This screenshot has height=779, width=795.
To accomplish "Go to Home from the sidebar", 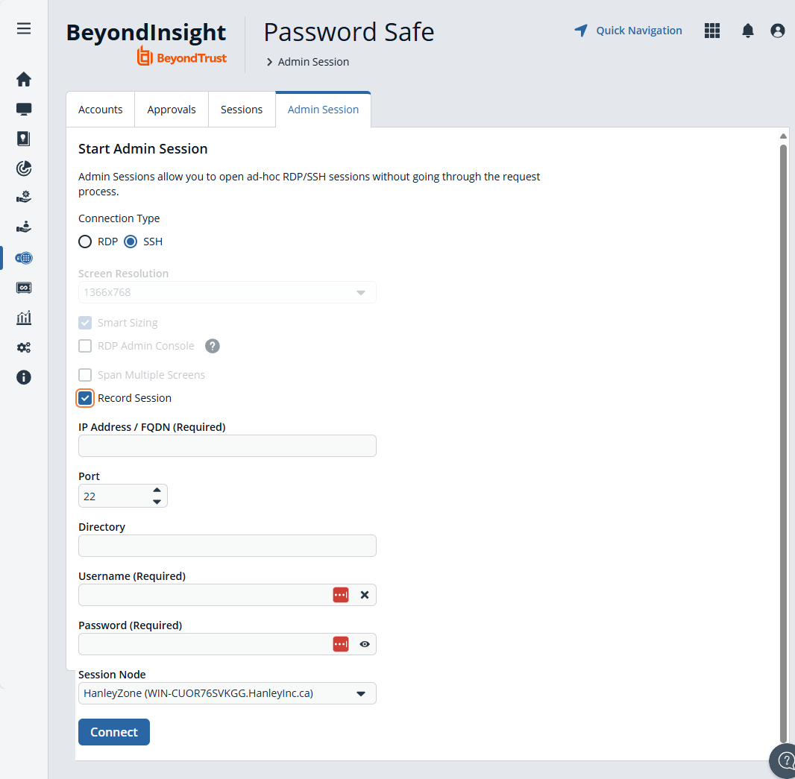I will (x=24, y=79).
